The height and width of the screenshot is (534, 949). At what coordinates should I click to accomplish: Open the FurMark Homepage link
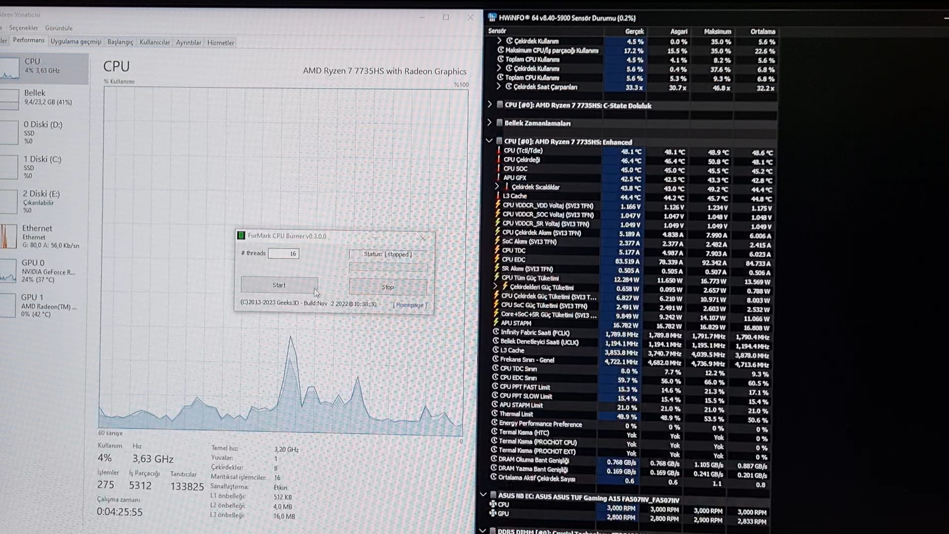point(410,305)
